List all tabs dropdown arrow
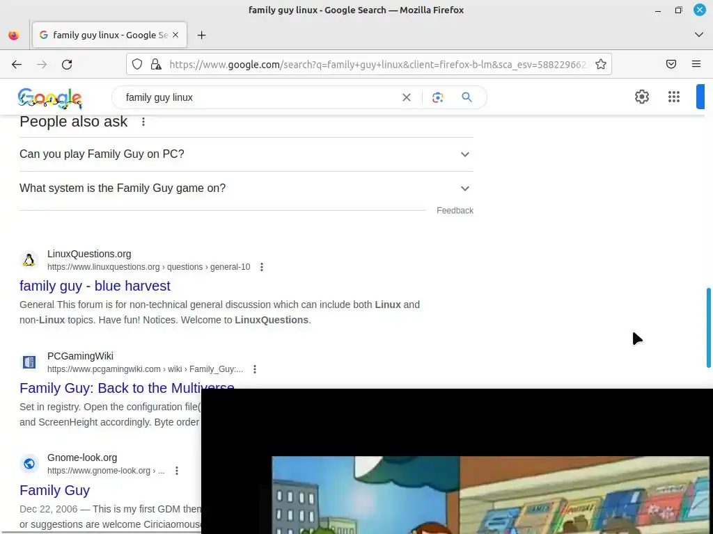The width and height of the screenshot is (713, 534). coord(699,35)
